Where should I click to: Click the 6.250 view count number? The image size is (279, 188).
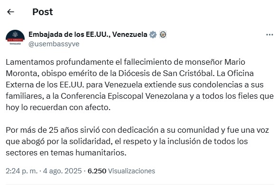[x=97, y=171]
